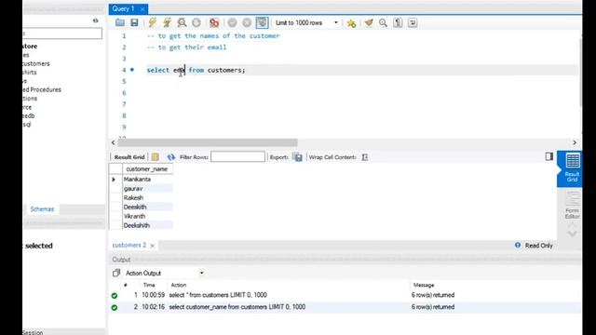
Task: Select the 'ustomers' table in the tree
Action: 35,64
